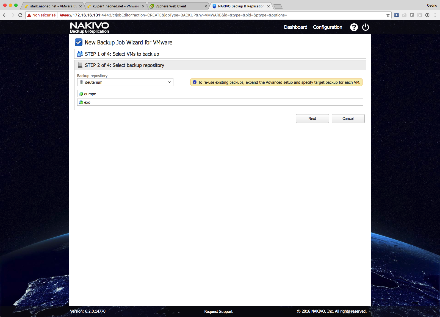Click the europe VM icon
Image resolution: width=440 pixels, height=317 pixels.
(x=81, y=94)
